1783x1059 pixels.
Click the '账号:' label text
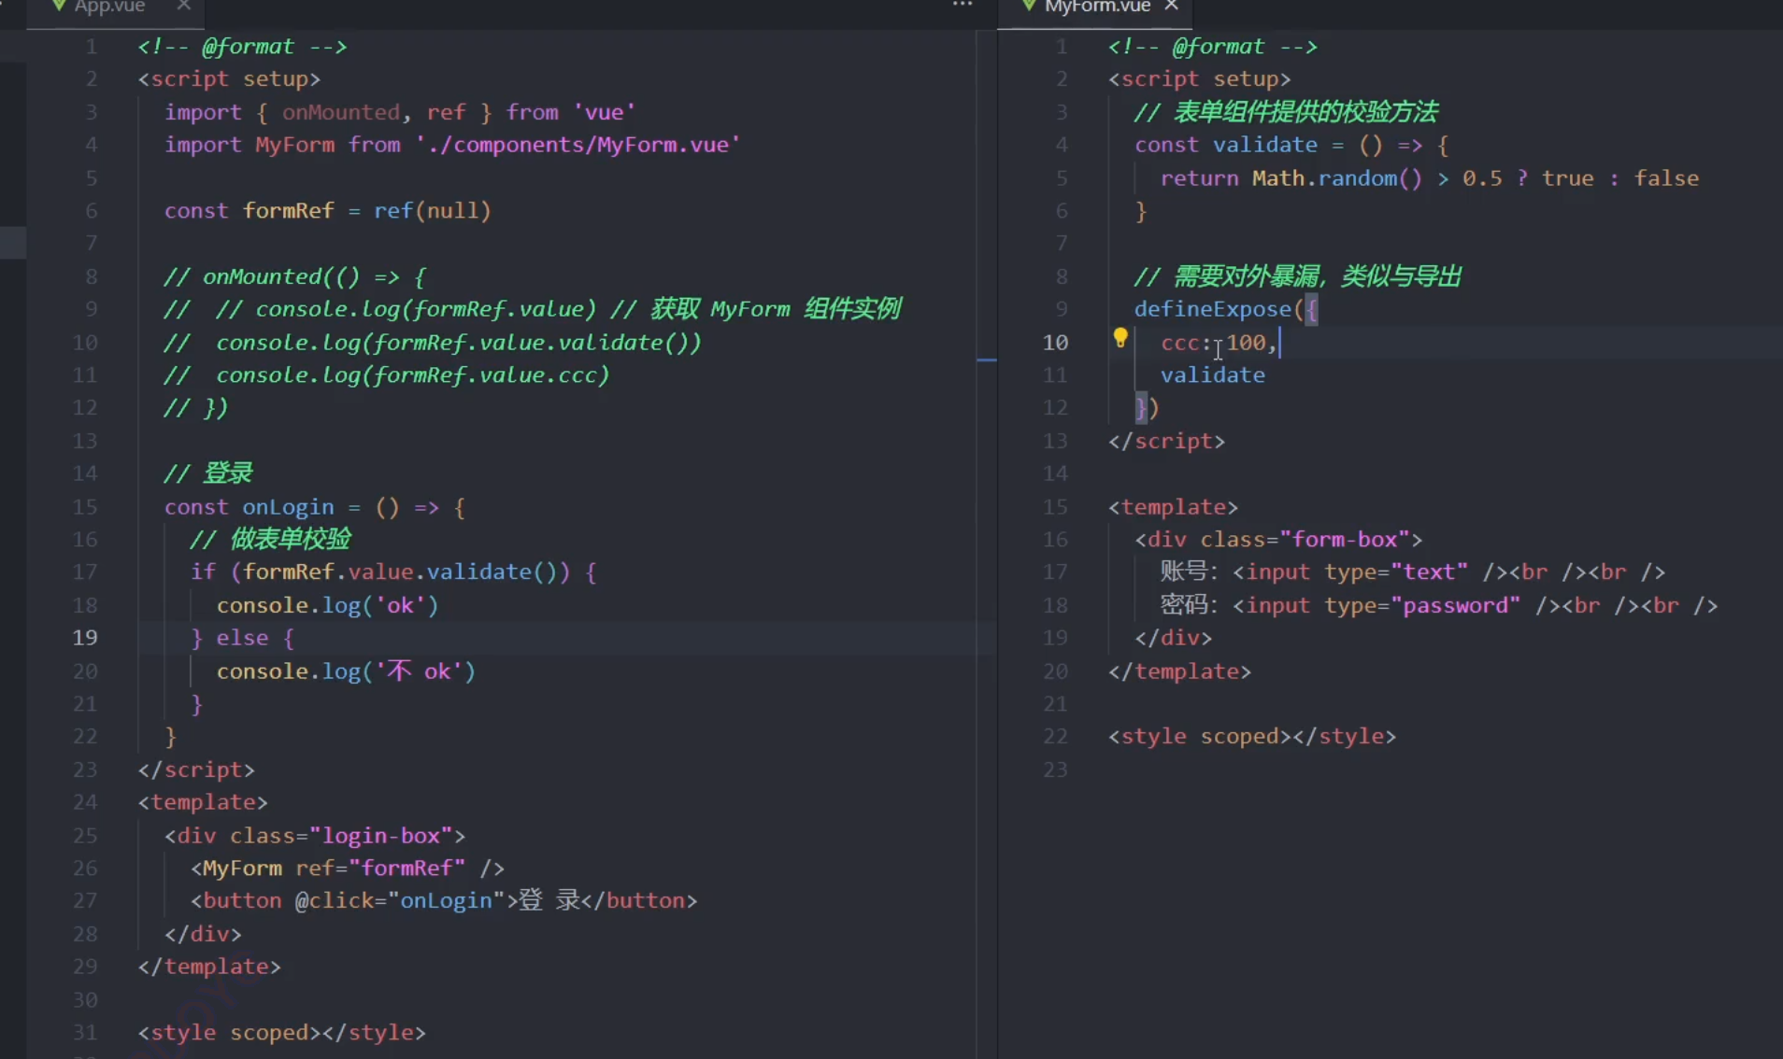pyautogui.click(x=1190, y=572)
